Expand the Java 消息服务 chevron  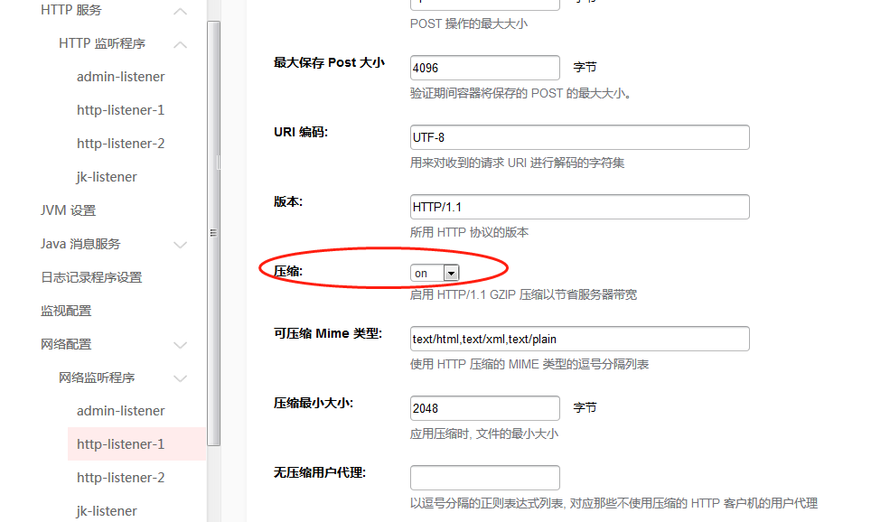tap(181, 245)
